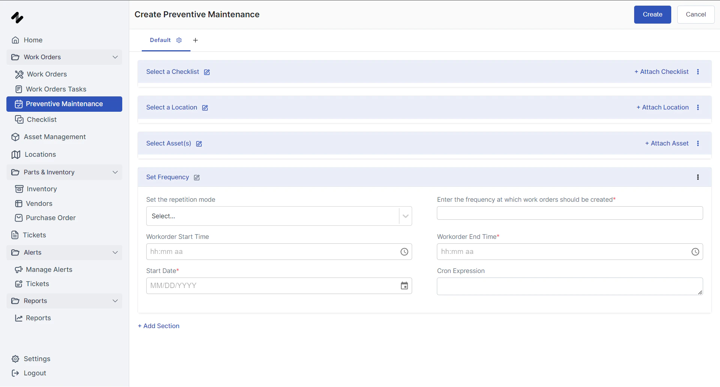Open clock picker for Workorder End Time

(x=695, y=252)
